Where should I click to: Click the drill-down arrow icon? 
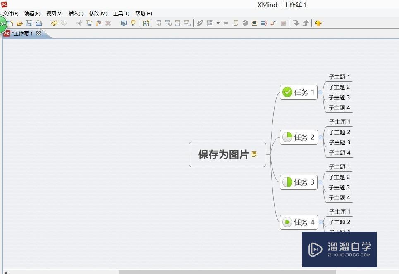[x=296, y=23]
